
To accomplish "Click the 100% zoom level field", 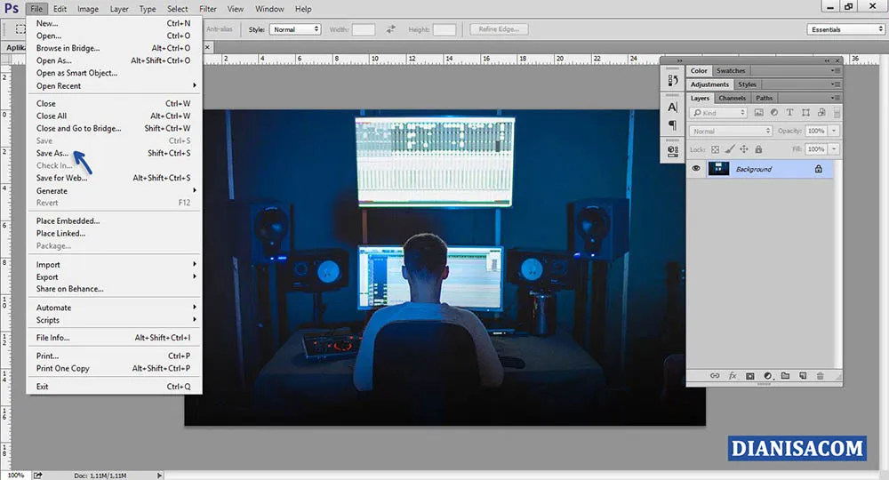I will [x=16, y=476].
